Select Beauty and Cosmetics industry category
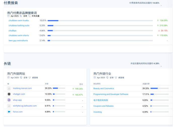 point(104,88)
